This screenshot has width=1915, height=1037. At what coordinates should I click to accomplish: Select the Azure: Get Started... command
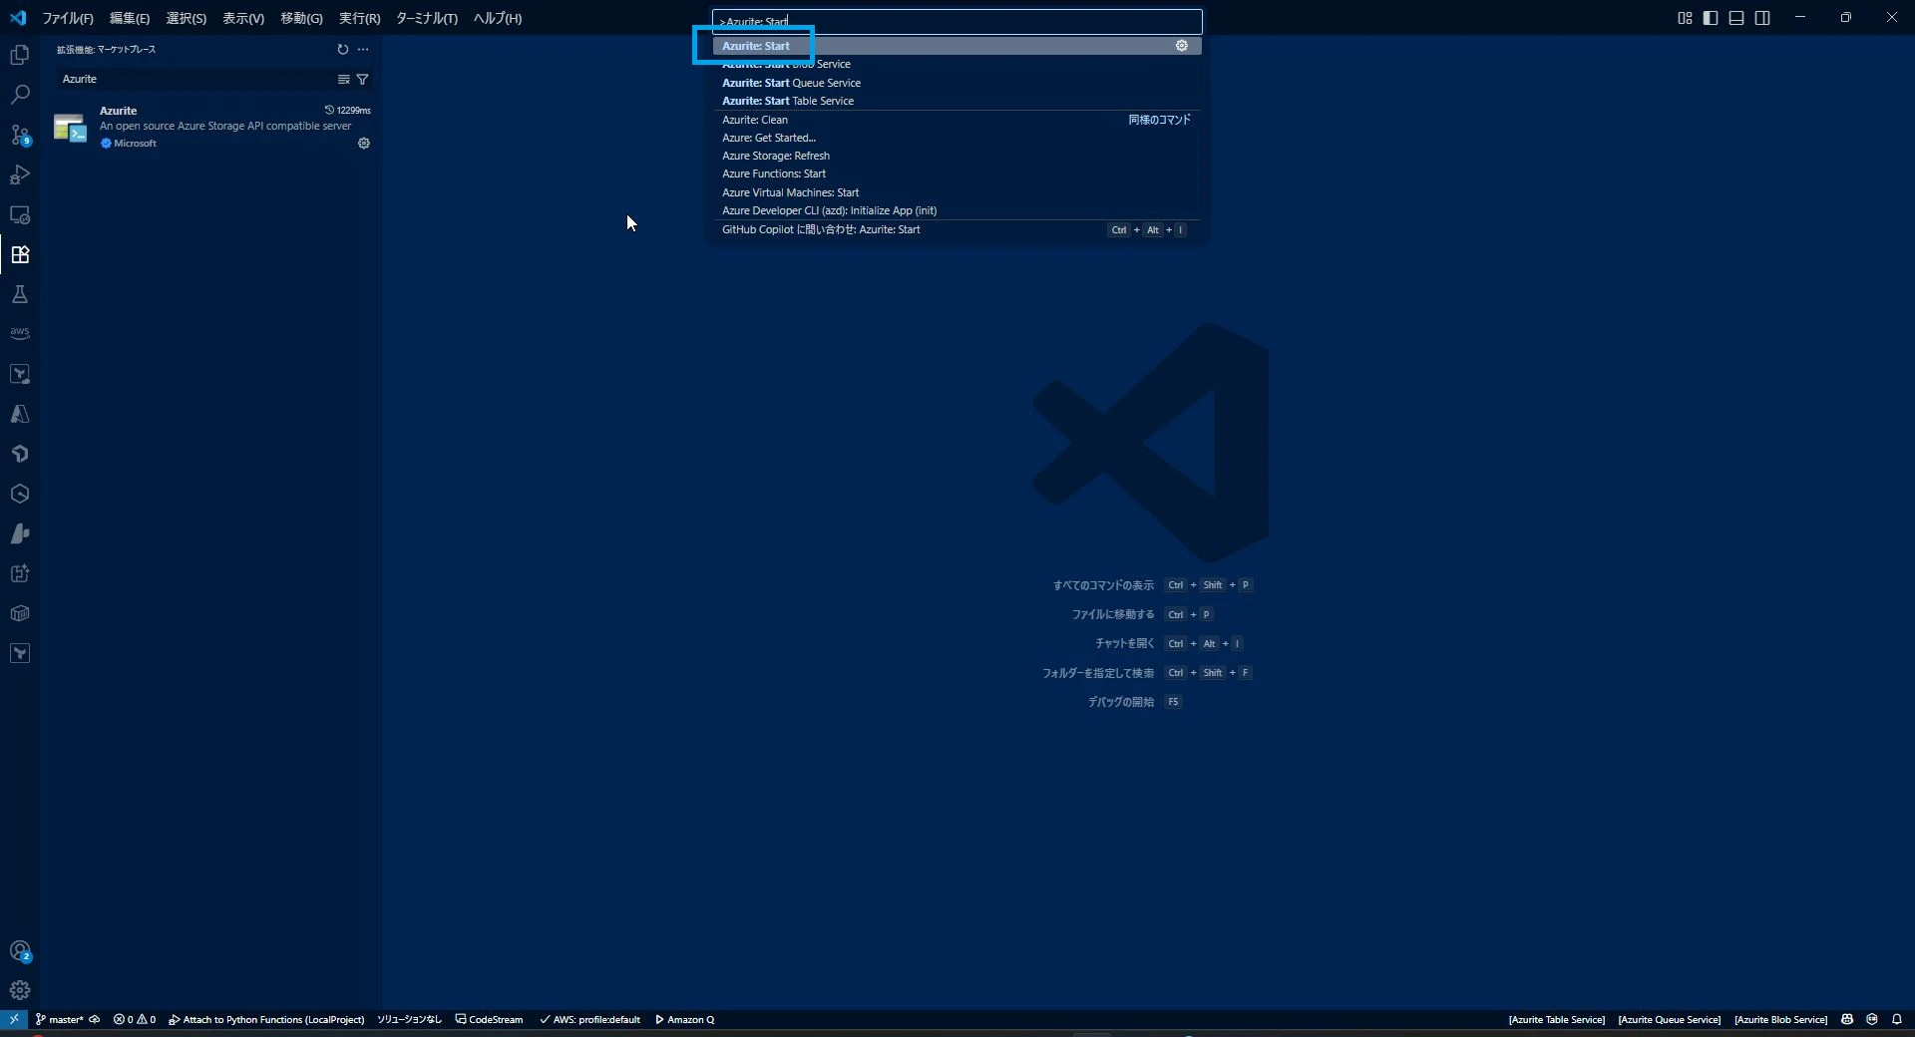[x=957, y=138]
